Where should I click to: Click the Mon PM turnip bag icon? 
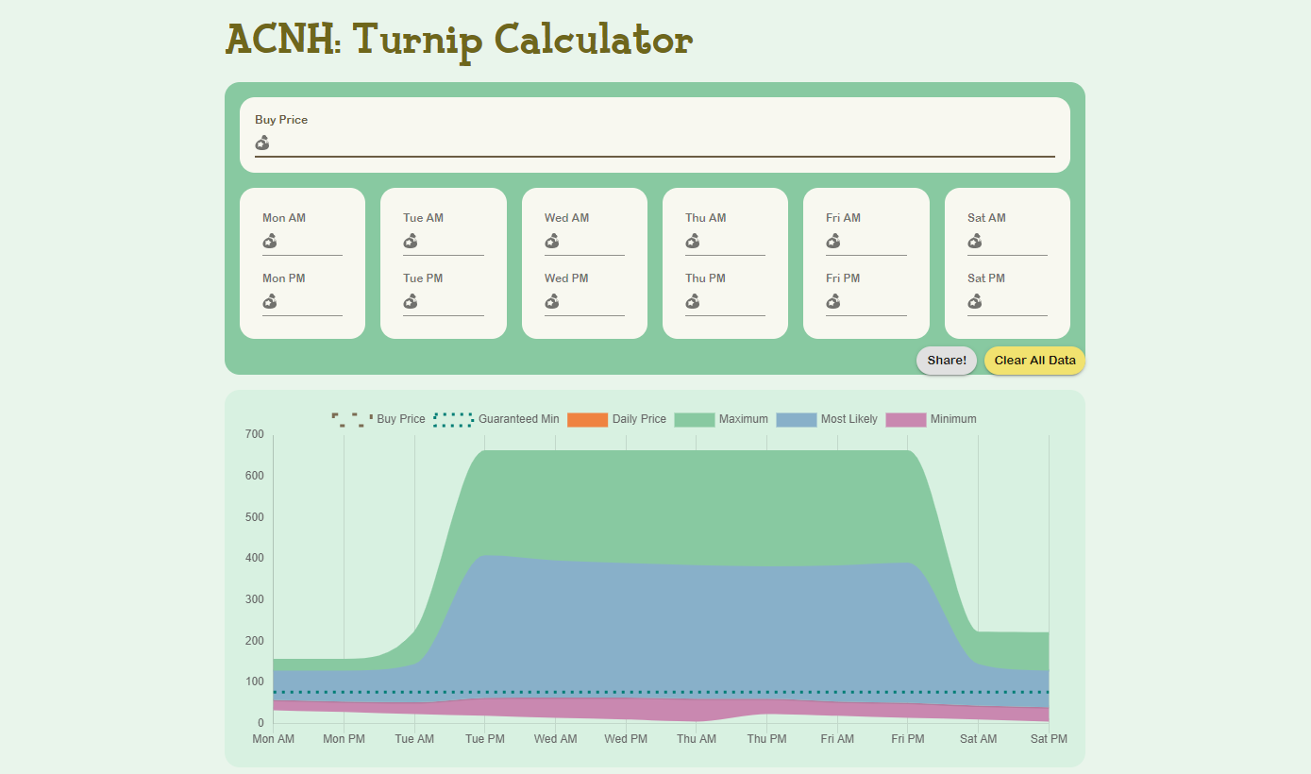[x=270, y=302]
